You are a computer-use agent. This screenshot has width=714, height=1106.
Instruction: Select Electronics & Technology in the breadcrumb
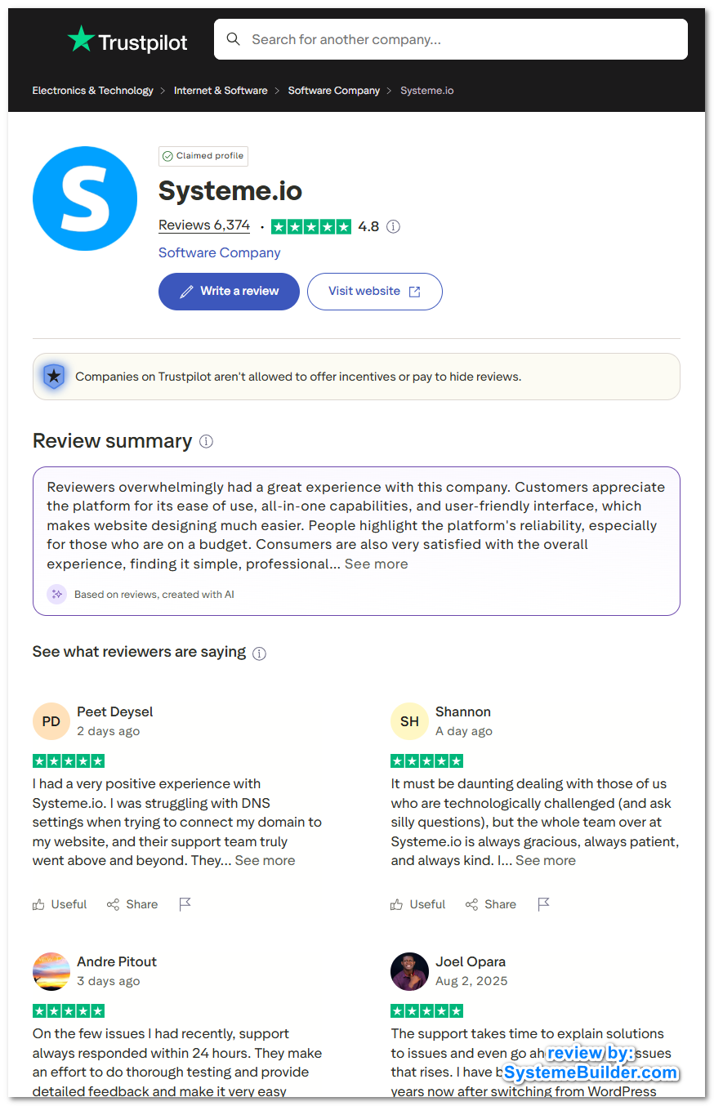pyautogui.click(x=92, y=91)
